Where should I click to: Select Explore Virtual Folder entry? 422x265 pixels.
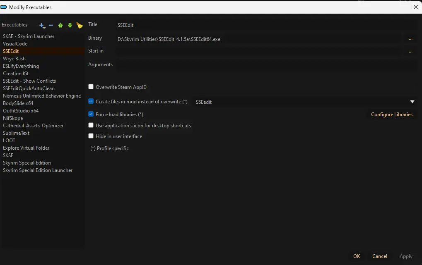42,148
